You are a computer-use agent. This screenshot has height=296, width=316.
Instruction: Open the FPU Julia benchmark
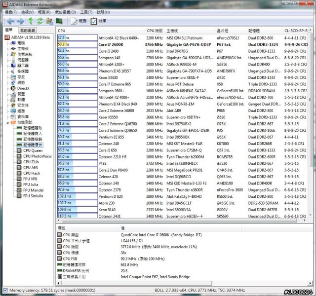pyautogui.click(x=31, y=185)
